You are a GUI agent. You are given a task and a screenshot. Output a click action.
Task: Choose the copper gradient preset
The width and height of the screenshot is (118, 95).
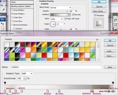pos(61,44)
